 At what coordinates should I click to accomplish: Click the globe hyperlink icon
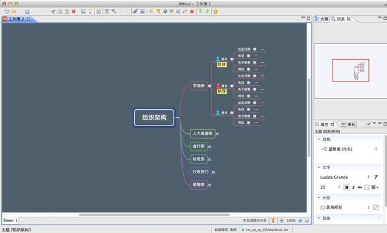point(165,11)
